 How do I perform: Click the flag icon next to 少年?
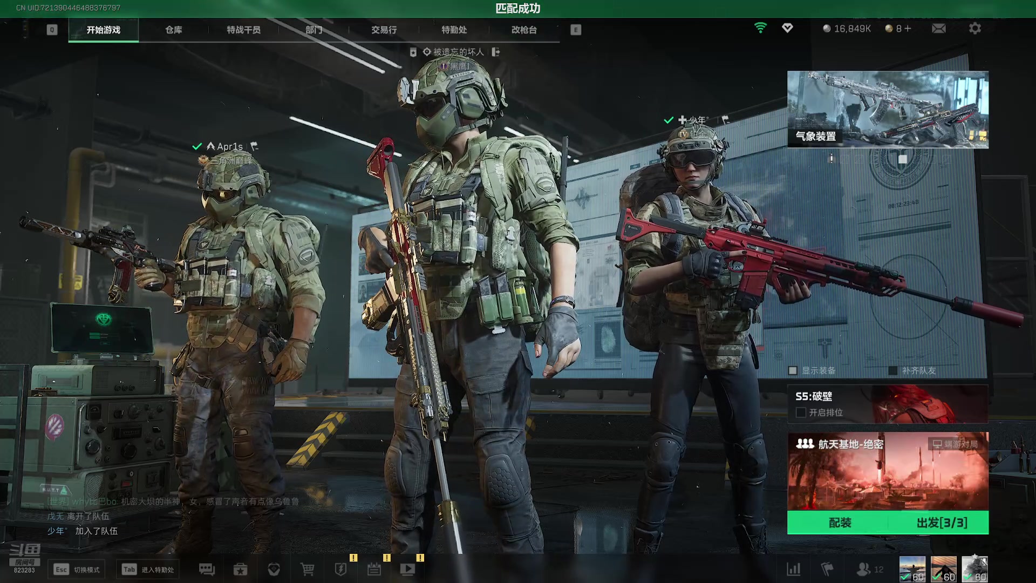(725, 119)
